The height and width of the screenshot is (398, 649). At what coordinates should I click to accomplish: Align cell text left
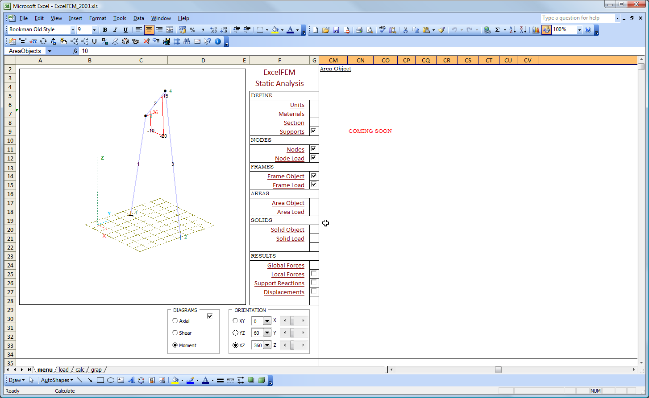click(139, 30)
